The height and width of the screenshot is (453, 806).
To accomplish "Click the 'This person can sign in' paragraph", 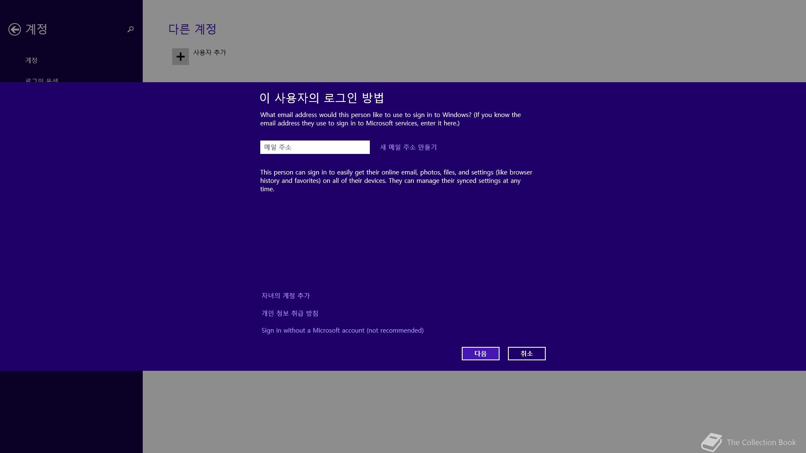I will click(x=396, y=181).
